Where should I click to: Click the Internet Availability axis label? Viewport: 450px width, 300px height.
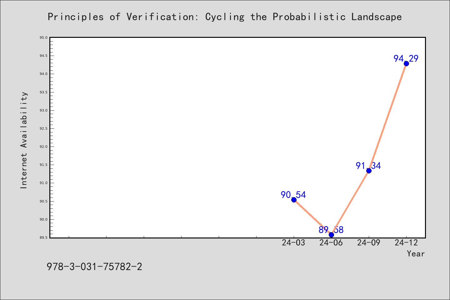tap(24, 140)
